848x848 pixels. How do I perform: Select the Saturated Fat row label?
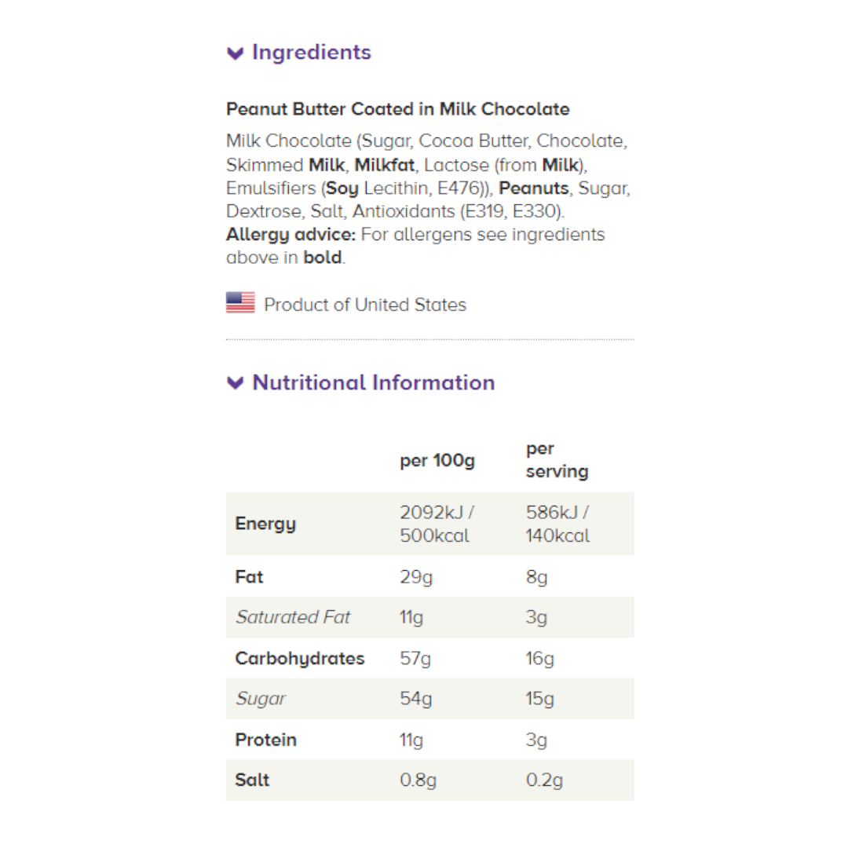(293, 617)
